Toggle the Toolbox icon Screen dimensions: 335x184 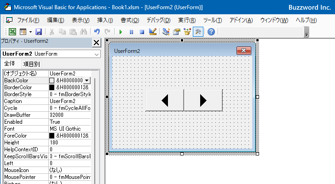(198, 32)
